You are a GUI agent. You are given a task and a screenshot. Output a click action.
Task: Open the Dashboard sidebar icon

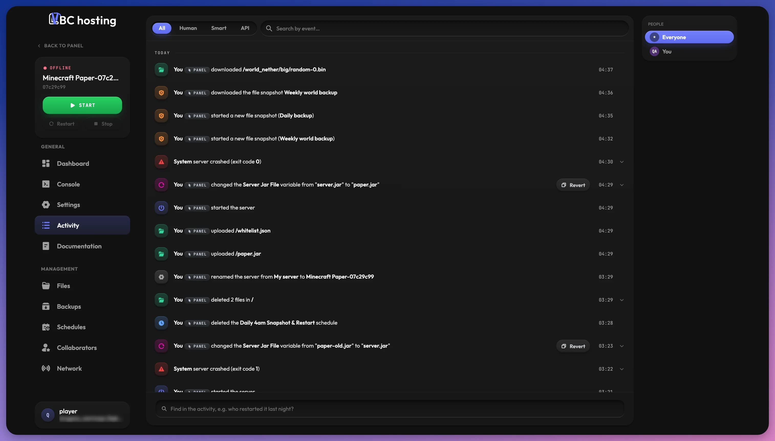click(46, 163)
